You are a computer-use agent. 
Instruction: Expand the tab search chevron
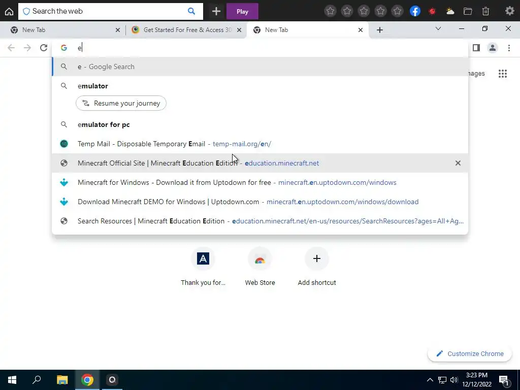click(438, 29)
